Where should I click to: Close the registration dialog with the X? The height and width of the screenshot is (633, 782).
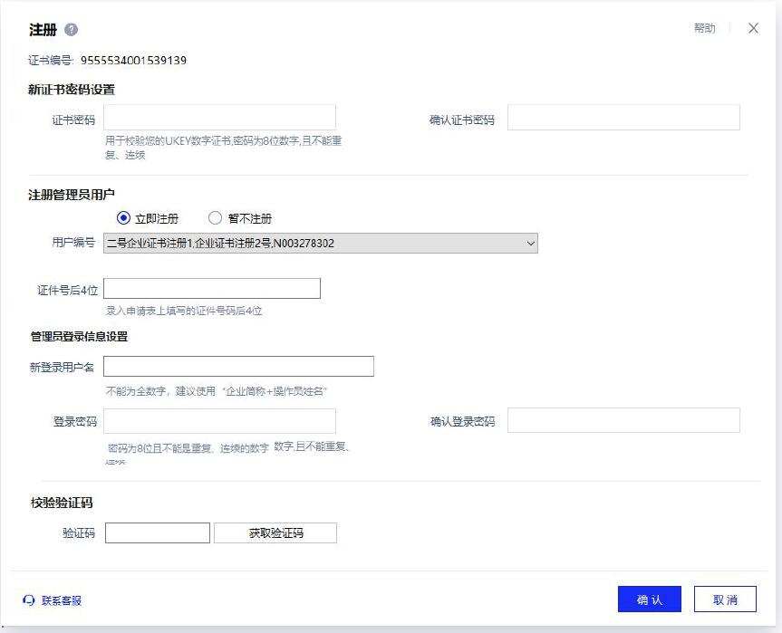pyautogui.click(x=753, y=28)
